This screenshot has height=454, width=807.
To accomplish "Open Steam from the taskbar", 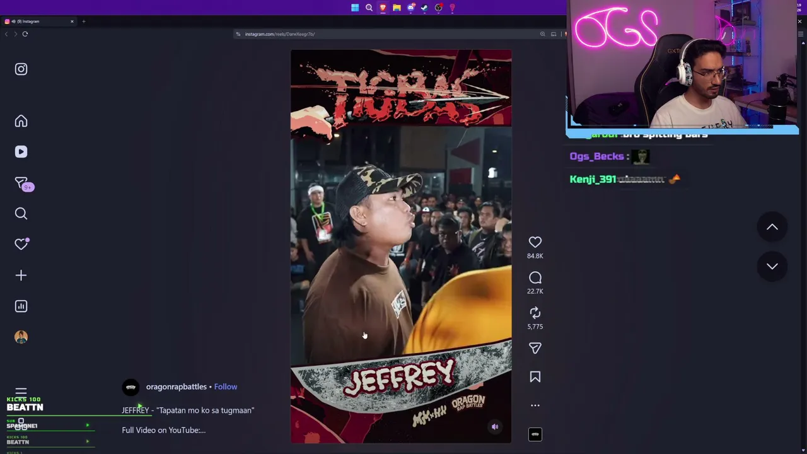I will [424, 8].
